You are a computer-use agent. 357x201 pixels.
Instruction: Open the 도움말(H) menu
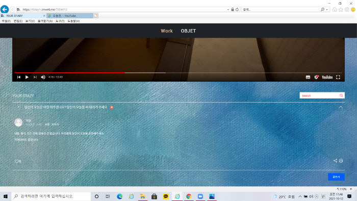73,21
